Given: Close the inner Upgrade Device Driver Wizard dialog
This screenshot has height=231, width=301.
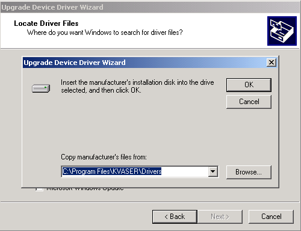Looking at the screenshot, I should [x=272, y=63].
